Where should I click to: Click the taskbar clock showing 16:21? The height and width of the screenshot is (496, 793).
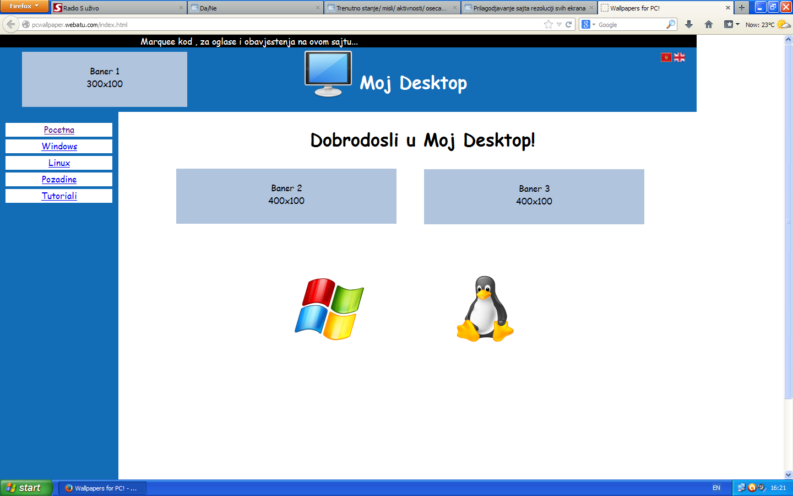(778, 488)
